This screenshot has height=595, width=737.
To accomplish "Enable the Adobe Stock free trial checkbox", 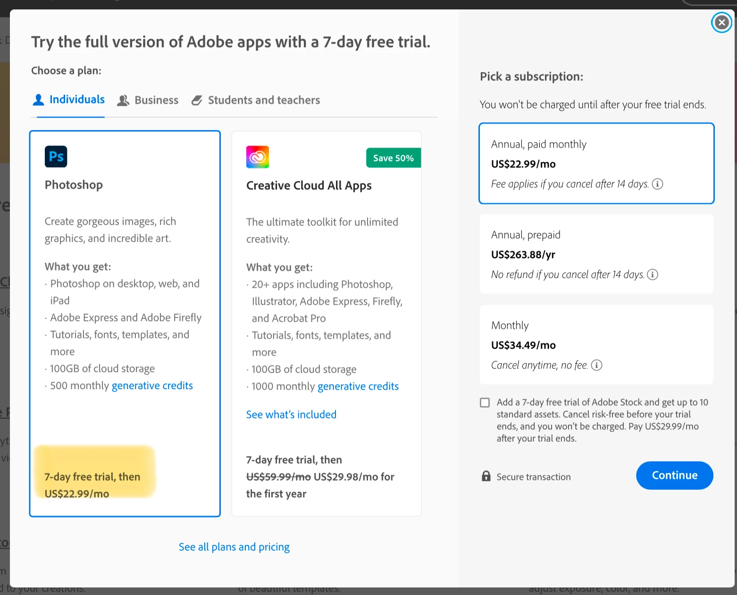I will [485, 402].
